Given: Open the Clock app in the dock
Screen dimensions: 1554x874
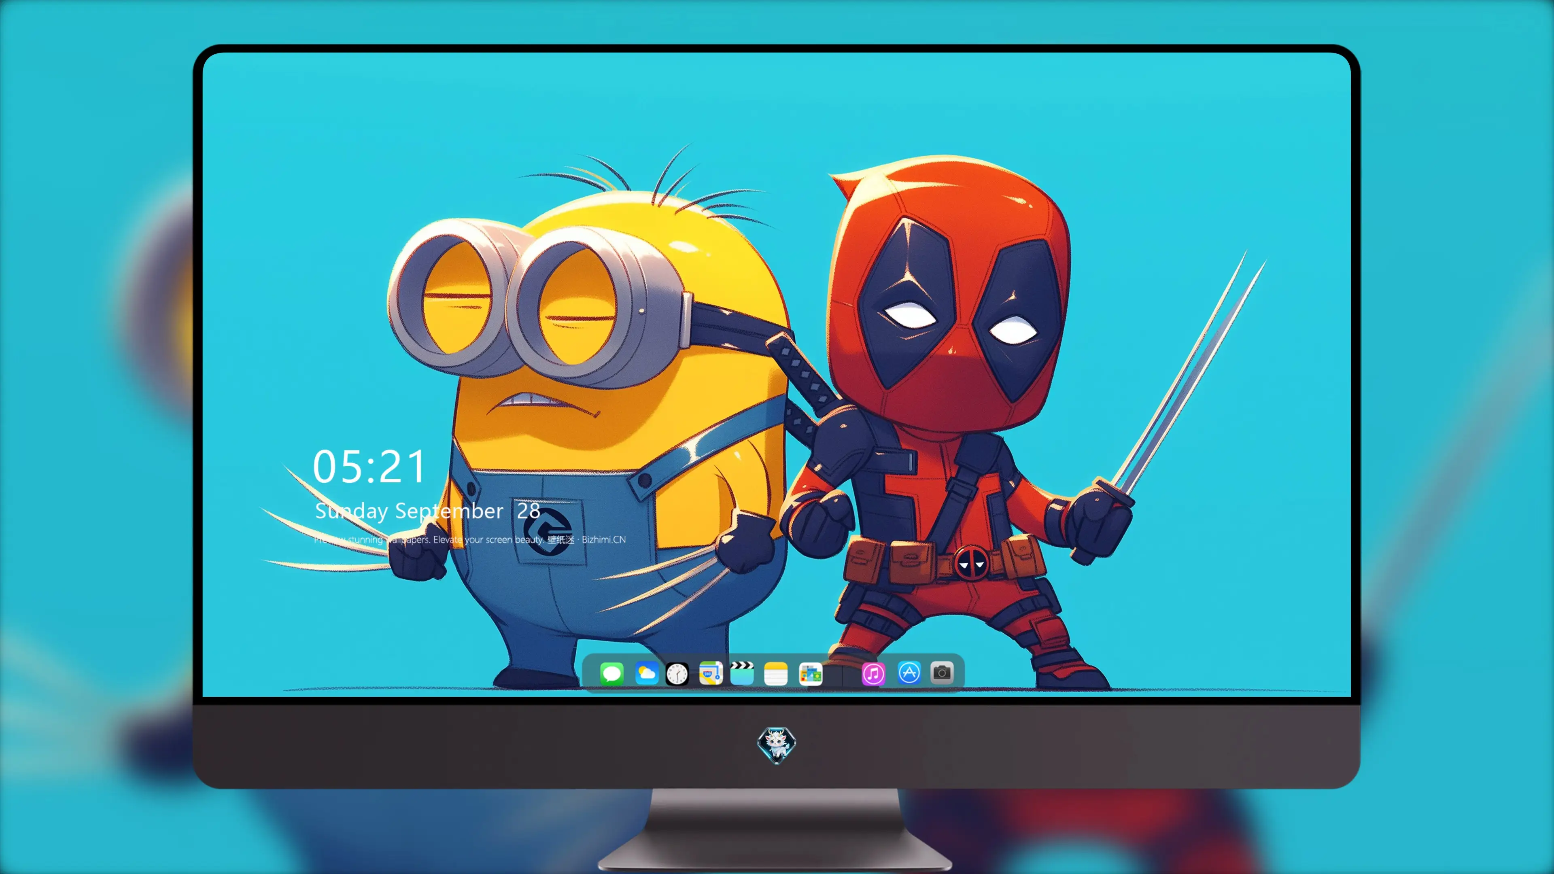Looking at the screenshot, I should (x=677, y=674).
